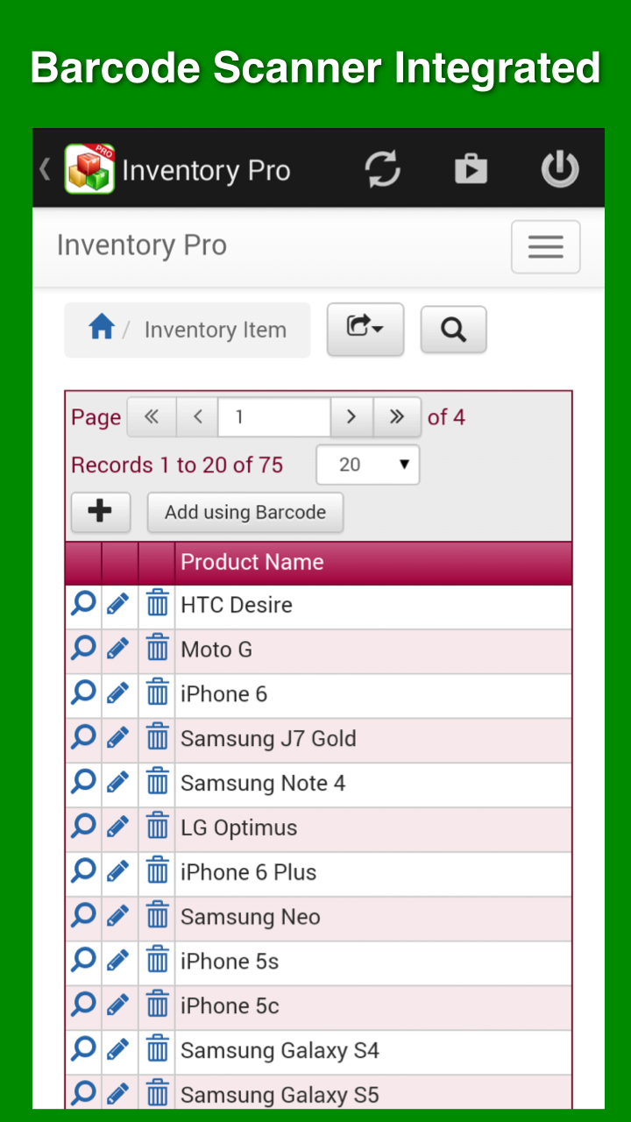Click Inventory Pro navbar brand title
This screenshot has height=1122, width=631.
tap(142, 246)
